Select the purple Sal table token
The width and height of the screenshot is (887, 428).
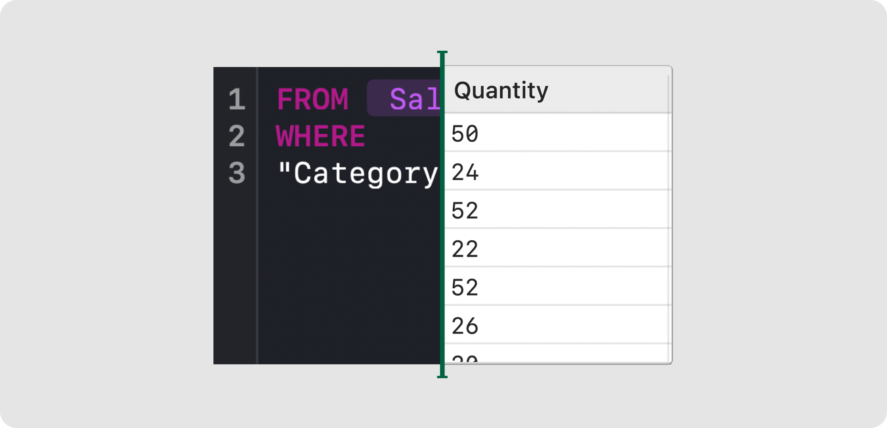(x=405, y=98)
